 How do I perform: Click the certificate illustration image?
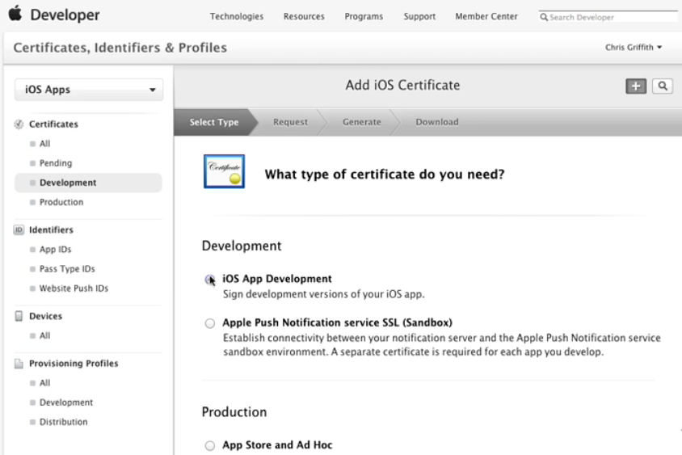(x=224, y=171)
